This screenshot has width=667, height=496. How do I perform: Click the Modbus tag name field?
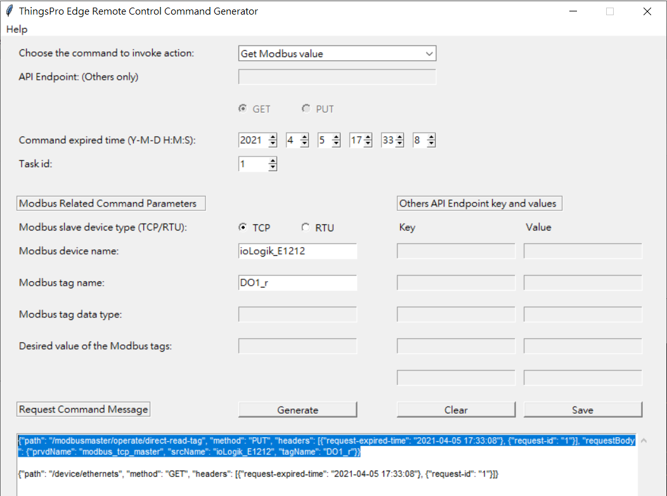[297, 283]
